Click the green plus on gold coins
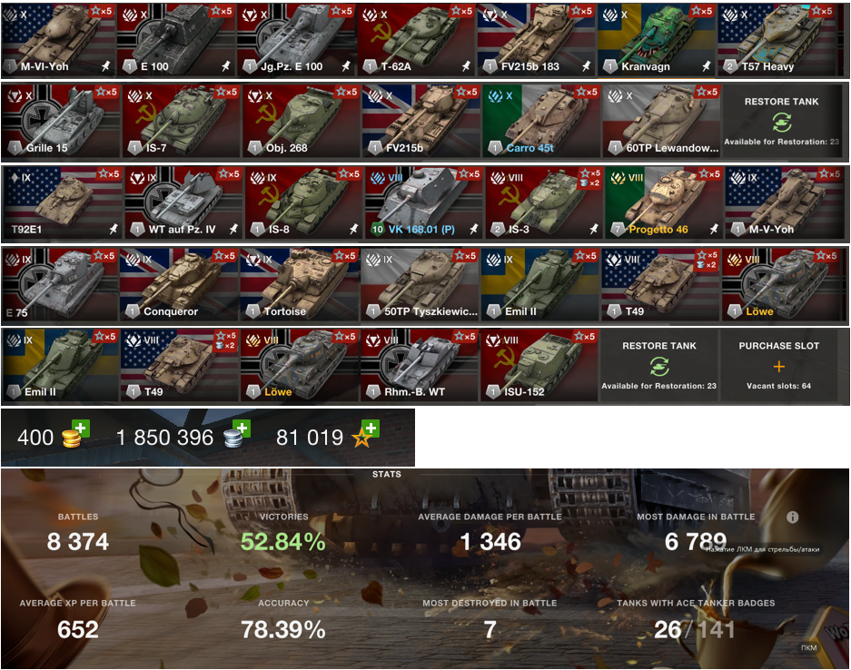 [82, 429]
